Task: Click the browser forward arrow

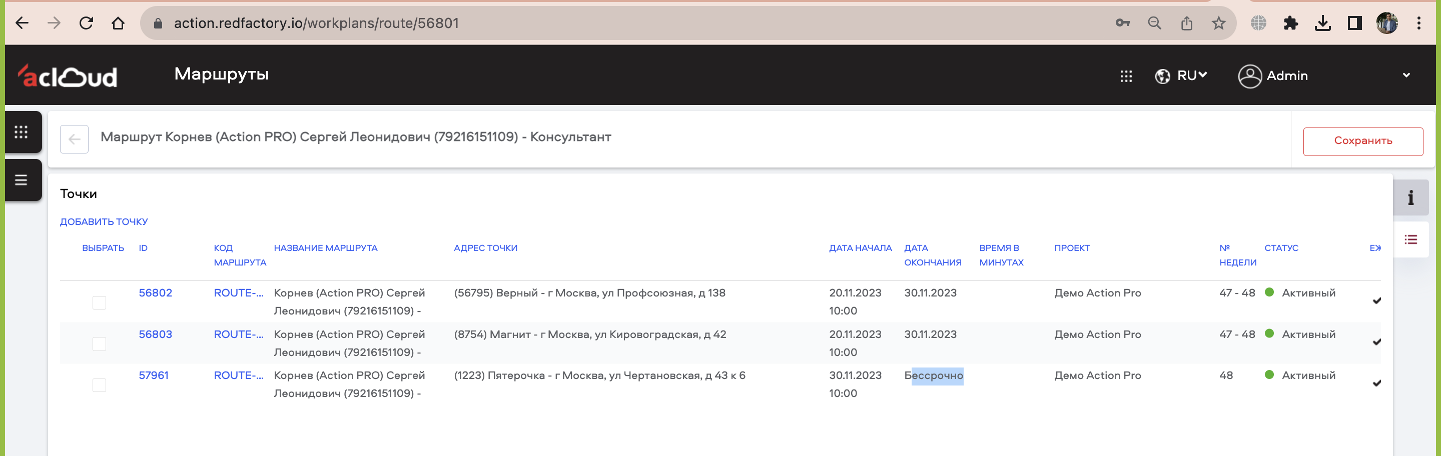Action: pos(54,23)
